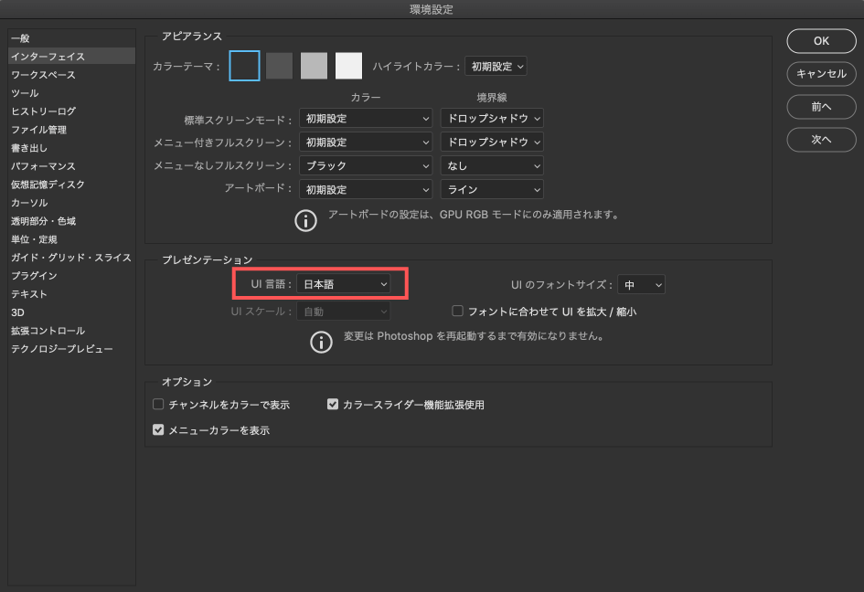
Task: Open the ハイライトカラー dropdown
Action: [x=496, y=66]
